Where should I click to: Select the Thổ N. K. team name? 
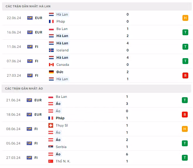point(63,161)
